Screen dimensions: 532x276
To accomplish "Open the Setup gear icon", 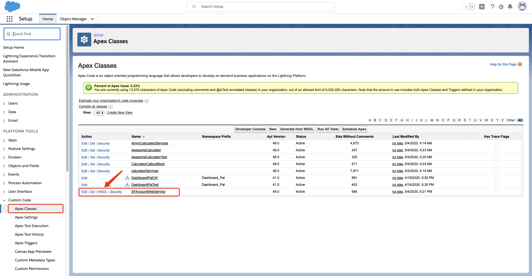I will tap(501, 6).
